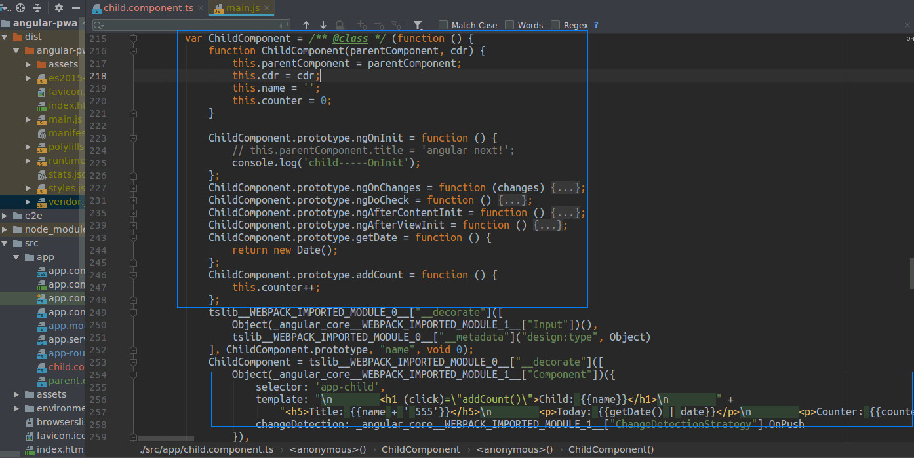The width and height of the screenshot is (914, 458).
Task: Close the child.component.ts tab
Action: [199, 9]
